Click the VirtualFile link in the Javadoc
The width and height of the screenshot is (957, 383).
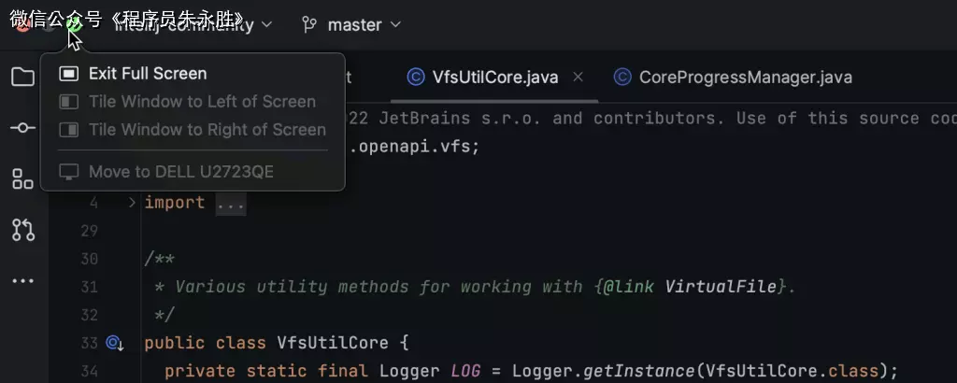pos(720,287)
